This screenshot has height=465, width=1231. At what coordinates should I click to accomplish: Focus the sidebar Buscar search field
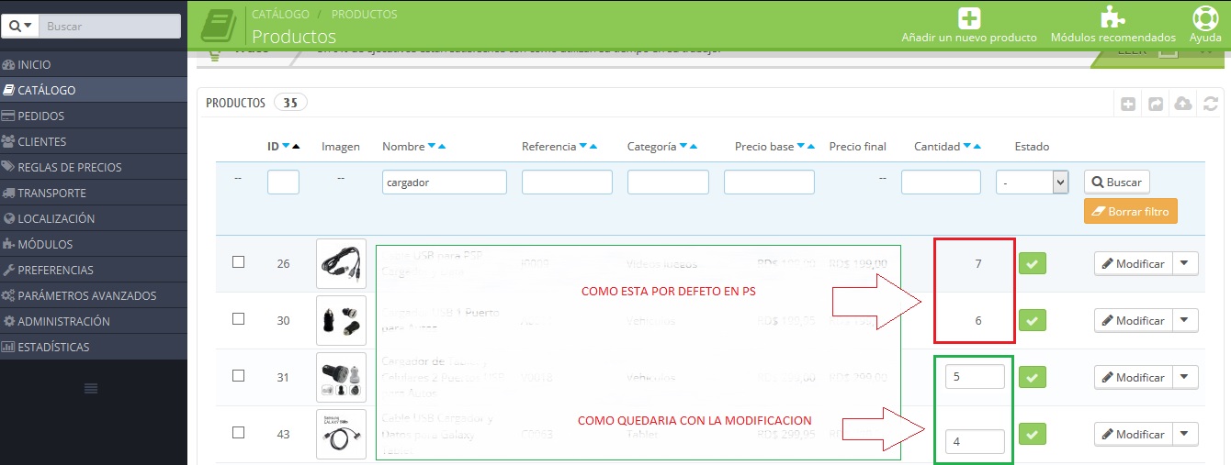coord(109,27)
